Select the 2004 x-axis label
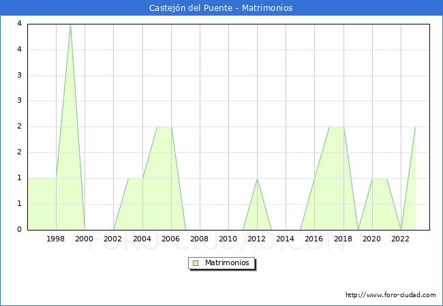The height and width of the screenshot is (306, 443). [x=142, y=239]
